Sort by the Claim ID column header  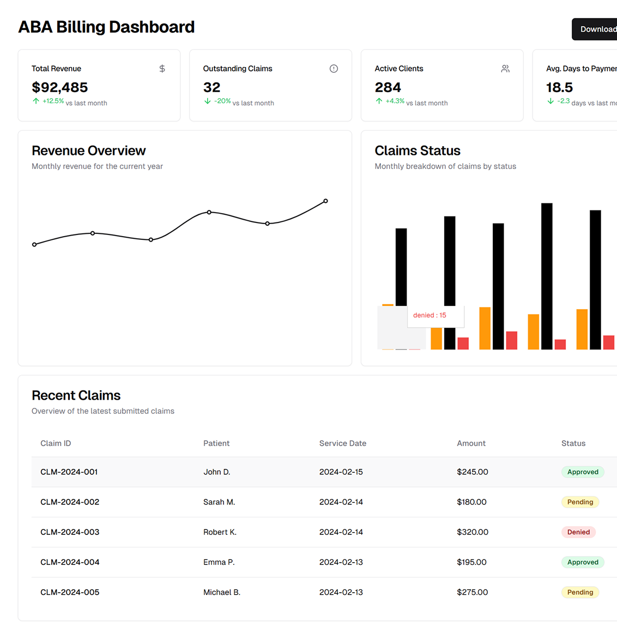(56, 443)
